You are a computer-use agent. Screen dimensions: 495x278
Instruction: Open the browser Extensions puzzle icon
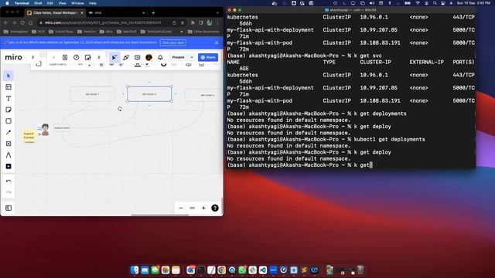[193, 22]
